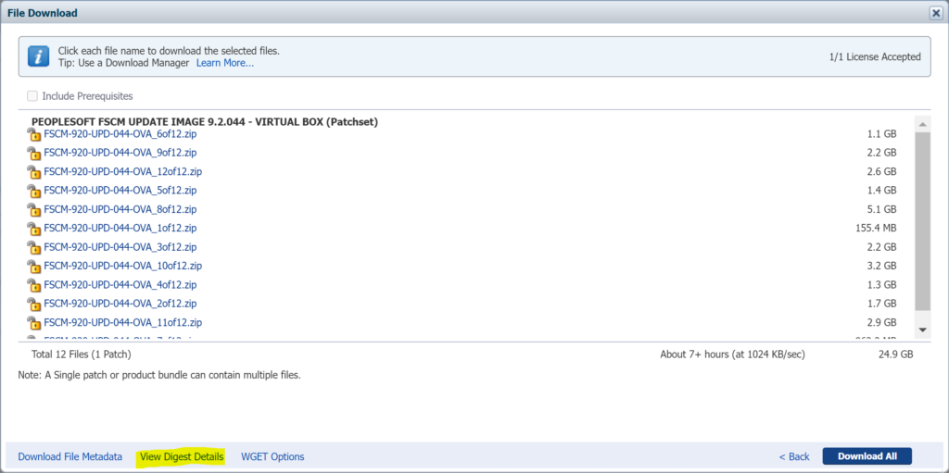Click the 155.4 MB file size

875,228
